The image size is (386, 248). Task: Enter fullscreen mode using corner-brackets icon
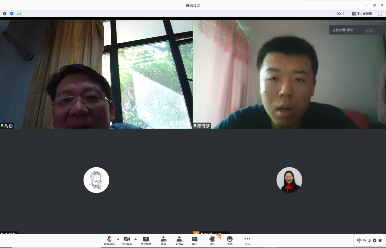pyautogui.click(x=380, y=14)
